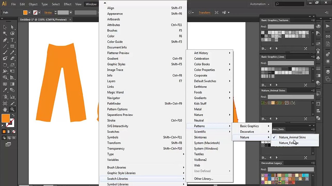
Task: Open Basic Graphics_Textures panel menu
Action: pyautogui.click(x=313, y=20)
